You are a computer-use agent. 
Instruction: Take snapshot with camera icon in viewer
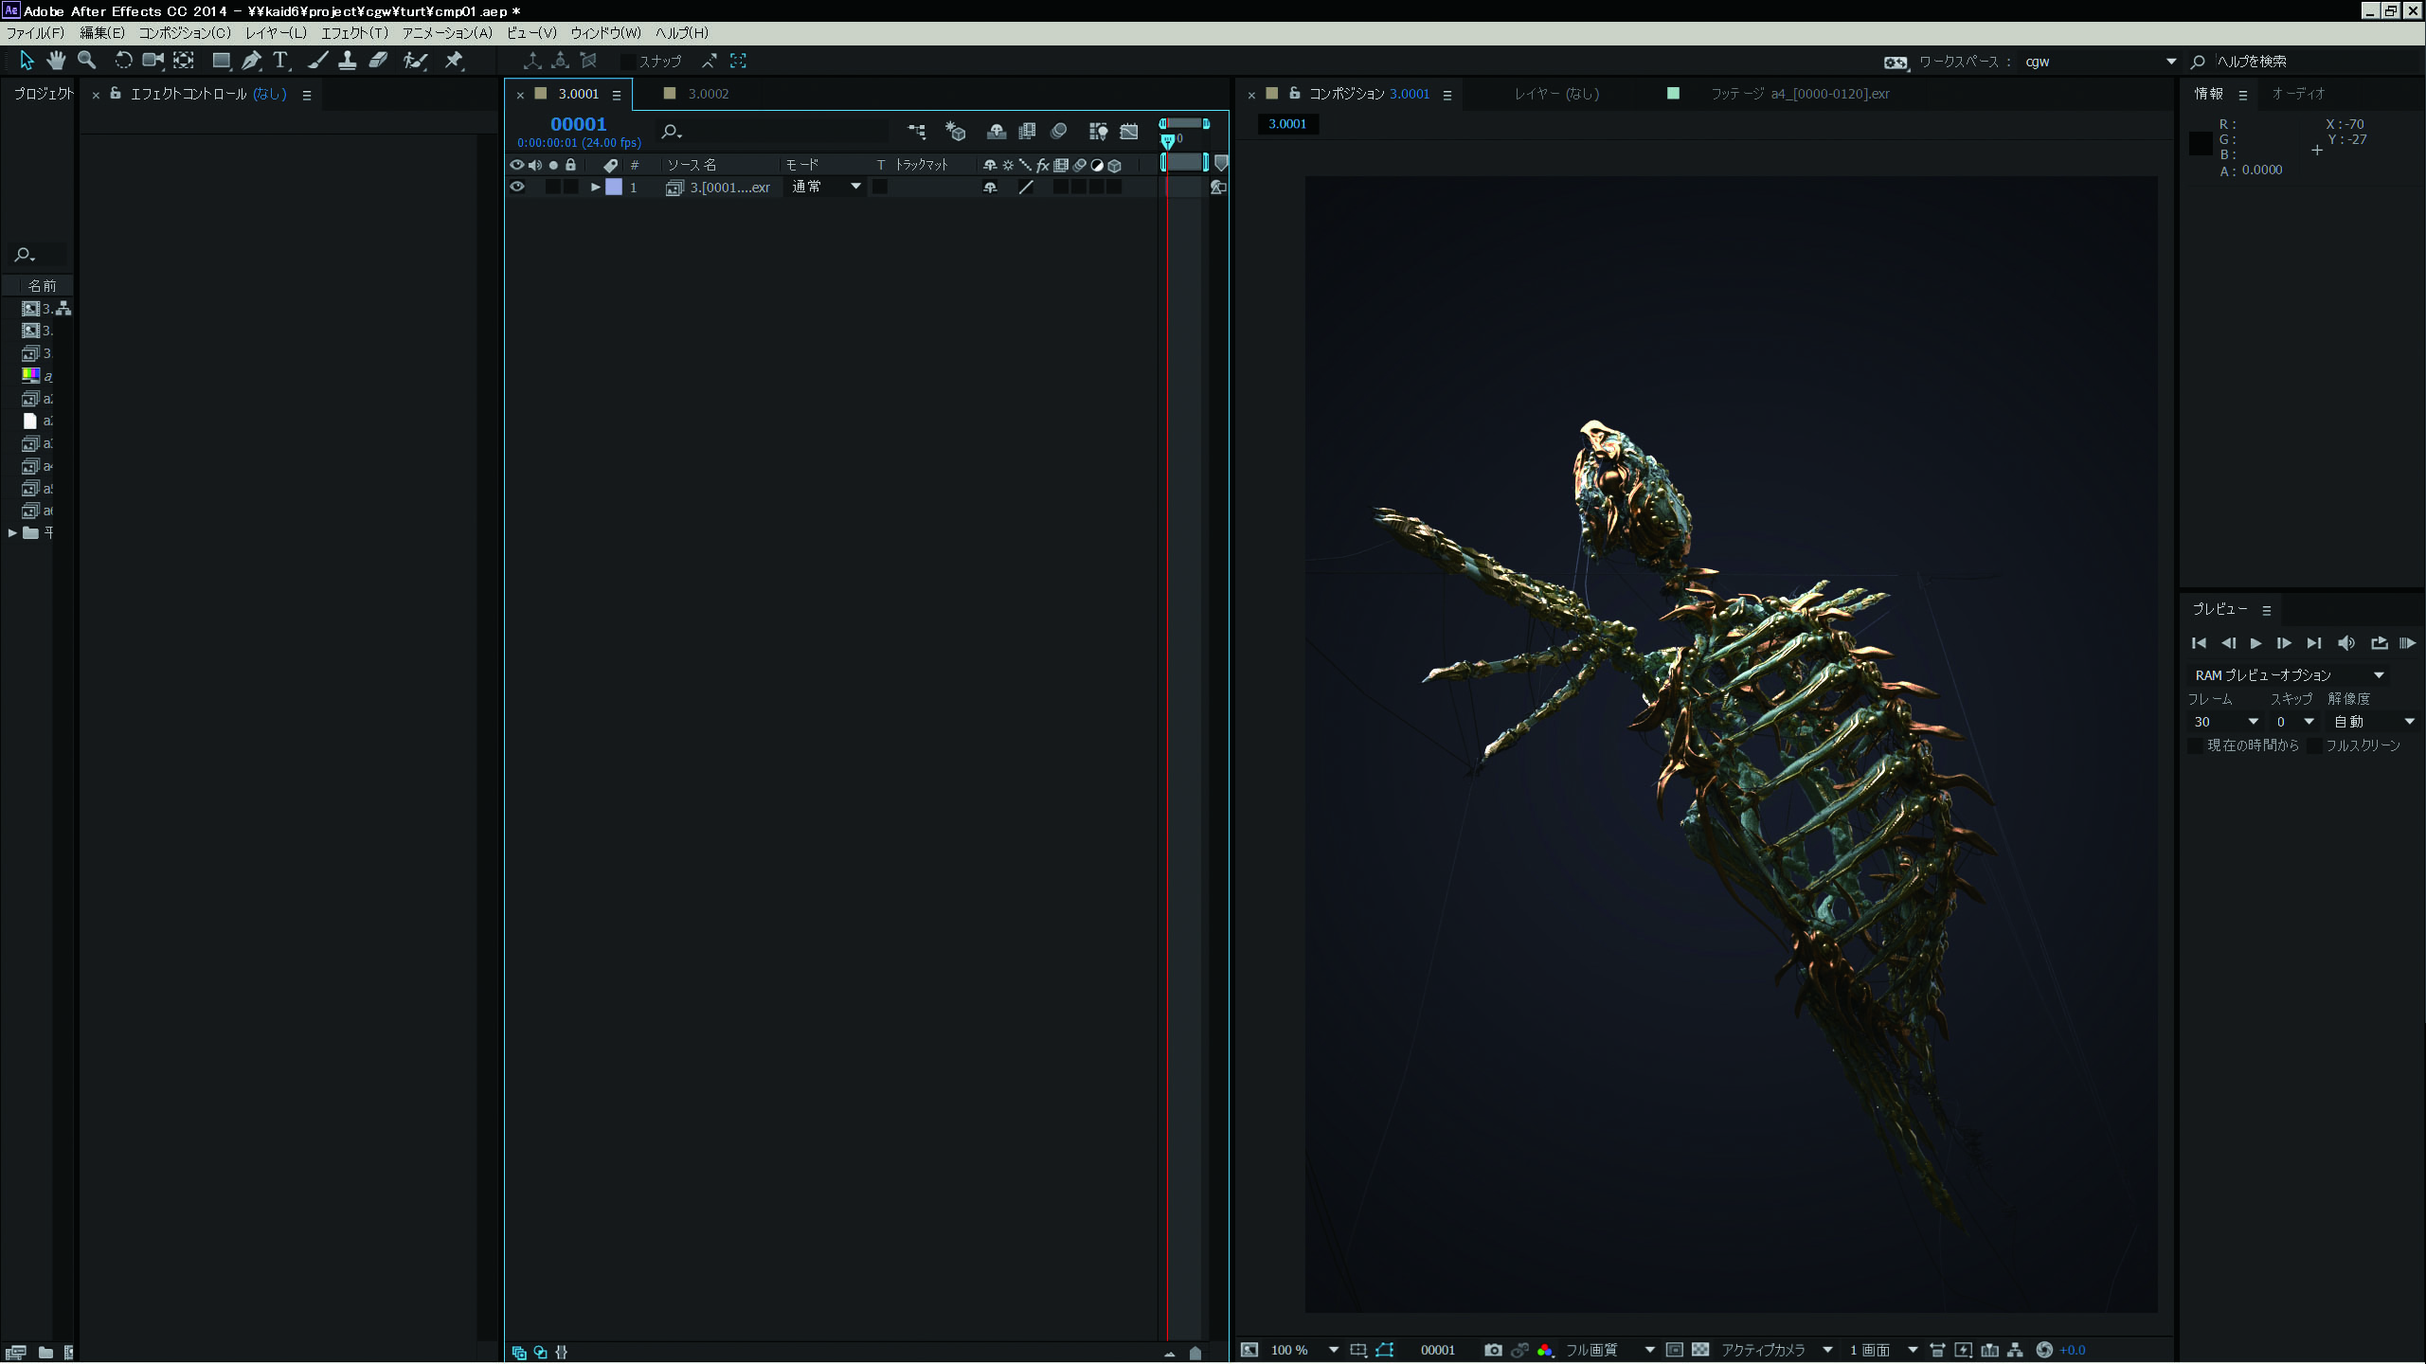1493,1350
